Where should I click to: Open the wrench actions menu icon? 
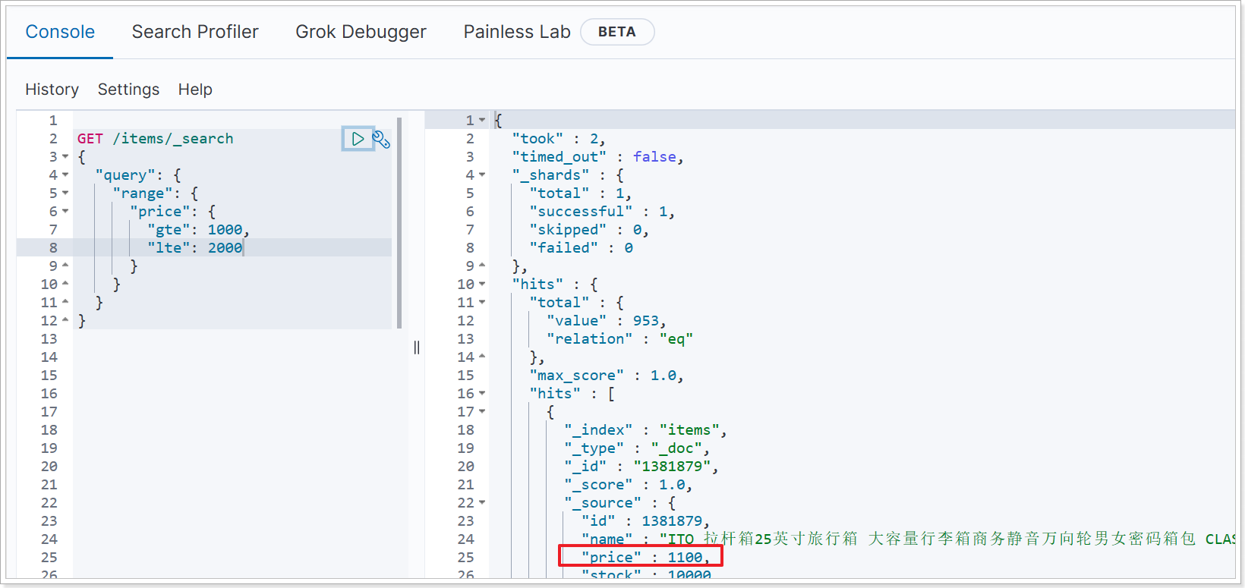pyautogui.click(x=381, y=140)
